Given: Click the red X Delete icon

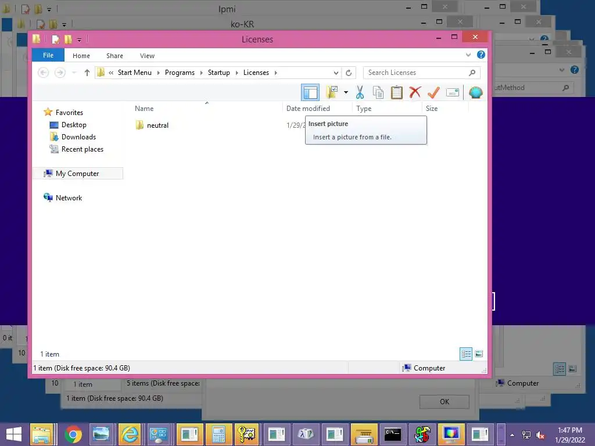Looking at the screenshot, I should [x=415, y=92].
